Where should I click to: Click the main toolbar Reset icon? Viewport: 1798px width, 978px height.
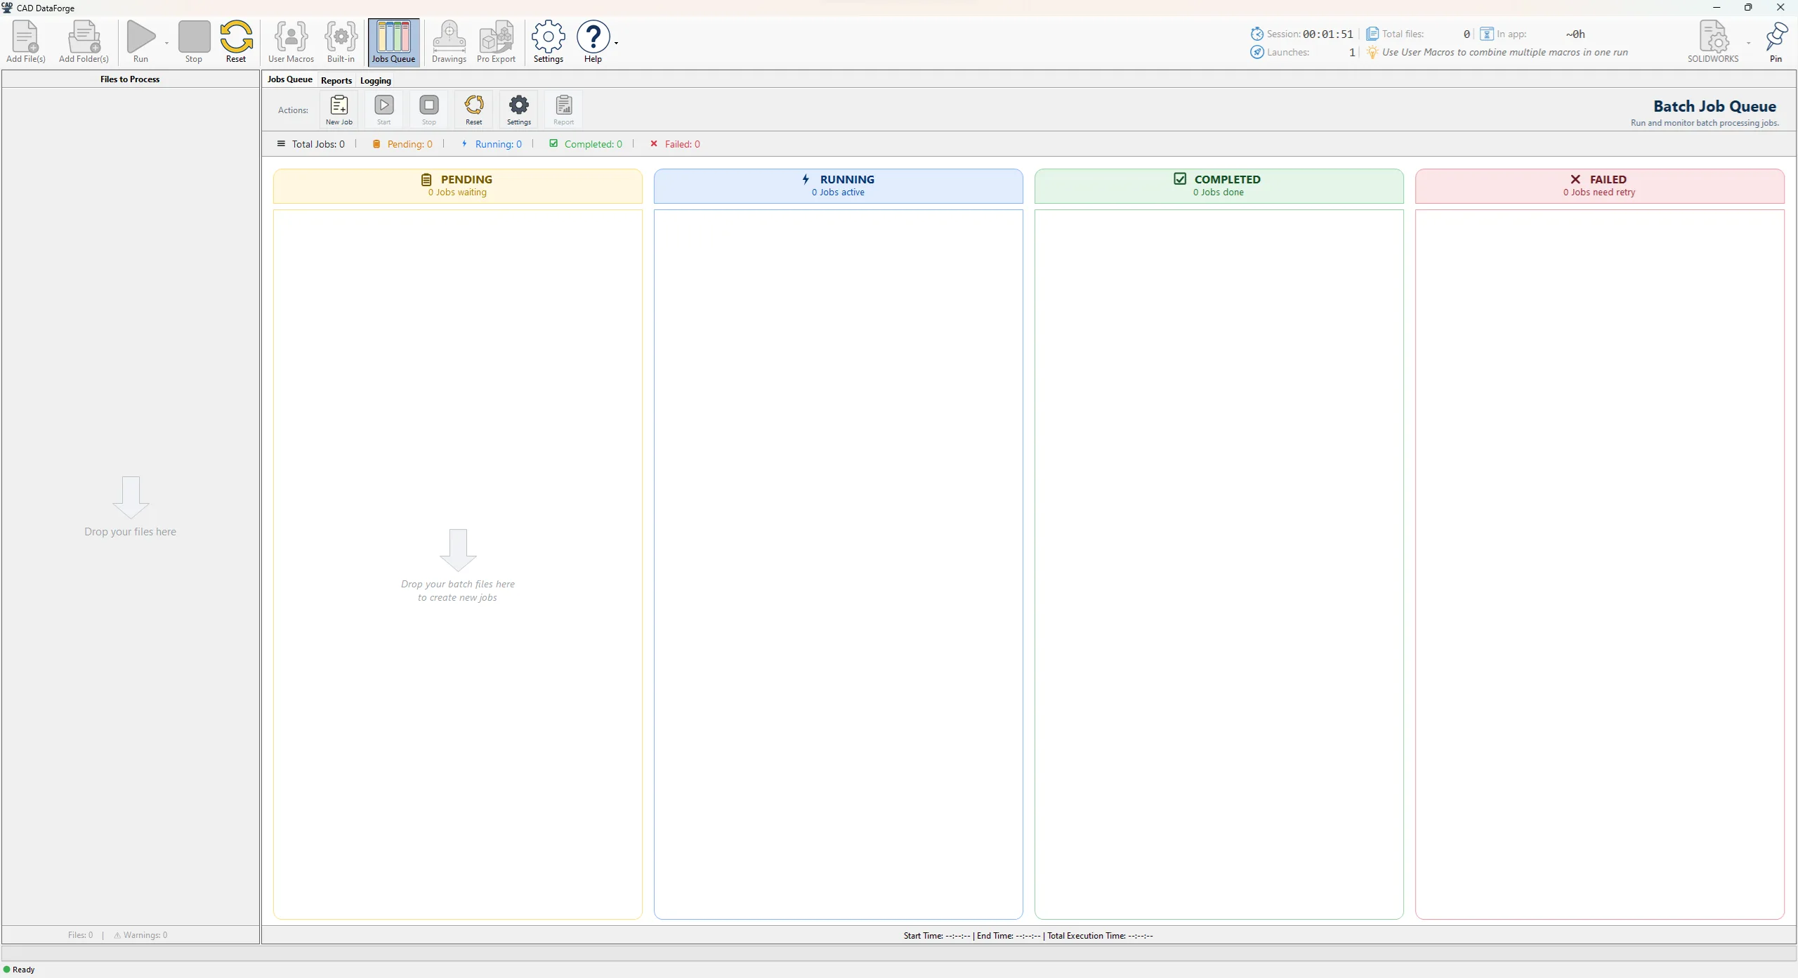pyautogui.click(x=236, y=37)
